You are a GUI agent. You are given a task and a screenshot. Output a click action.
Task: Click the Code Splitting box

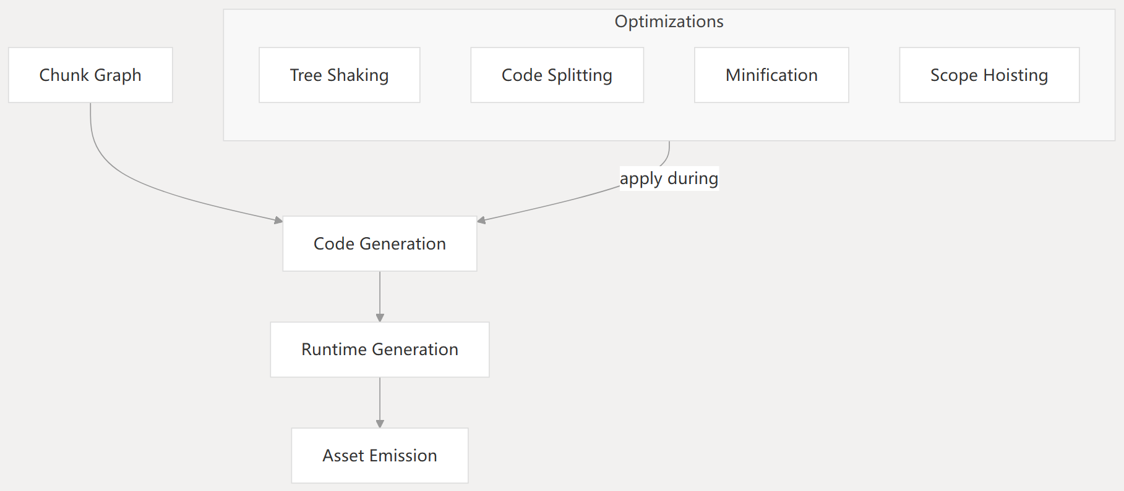pyautogui.click(x=557, y=75)
